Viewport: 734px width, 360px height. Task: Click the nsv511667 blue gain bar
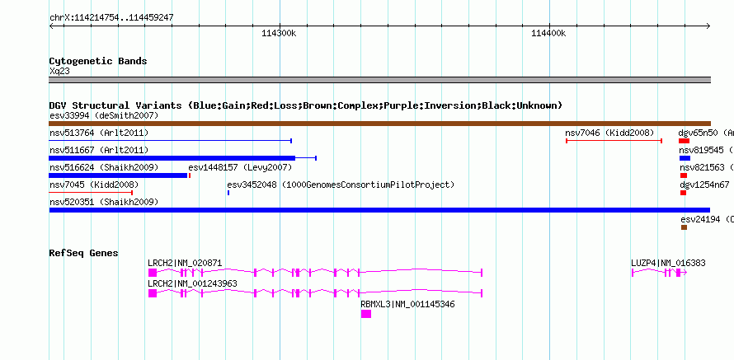point(172,158)
